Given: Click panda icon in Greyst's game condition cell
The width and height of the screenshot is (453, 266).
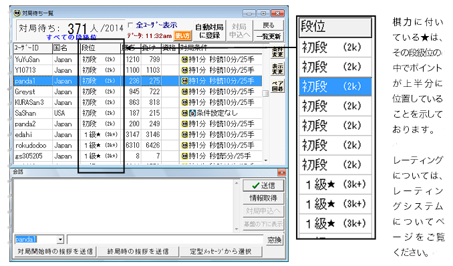Looking at the screenshot, I should [x=184, y=92].
